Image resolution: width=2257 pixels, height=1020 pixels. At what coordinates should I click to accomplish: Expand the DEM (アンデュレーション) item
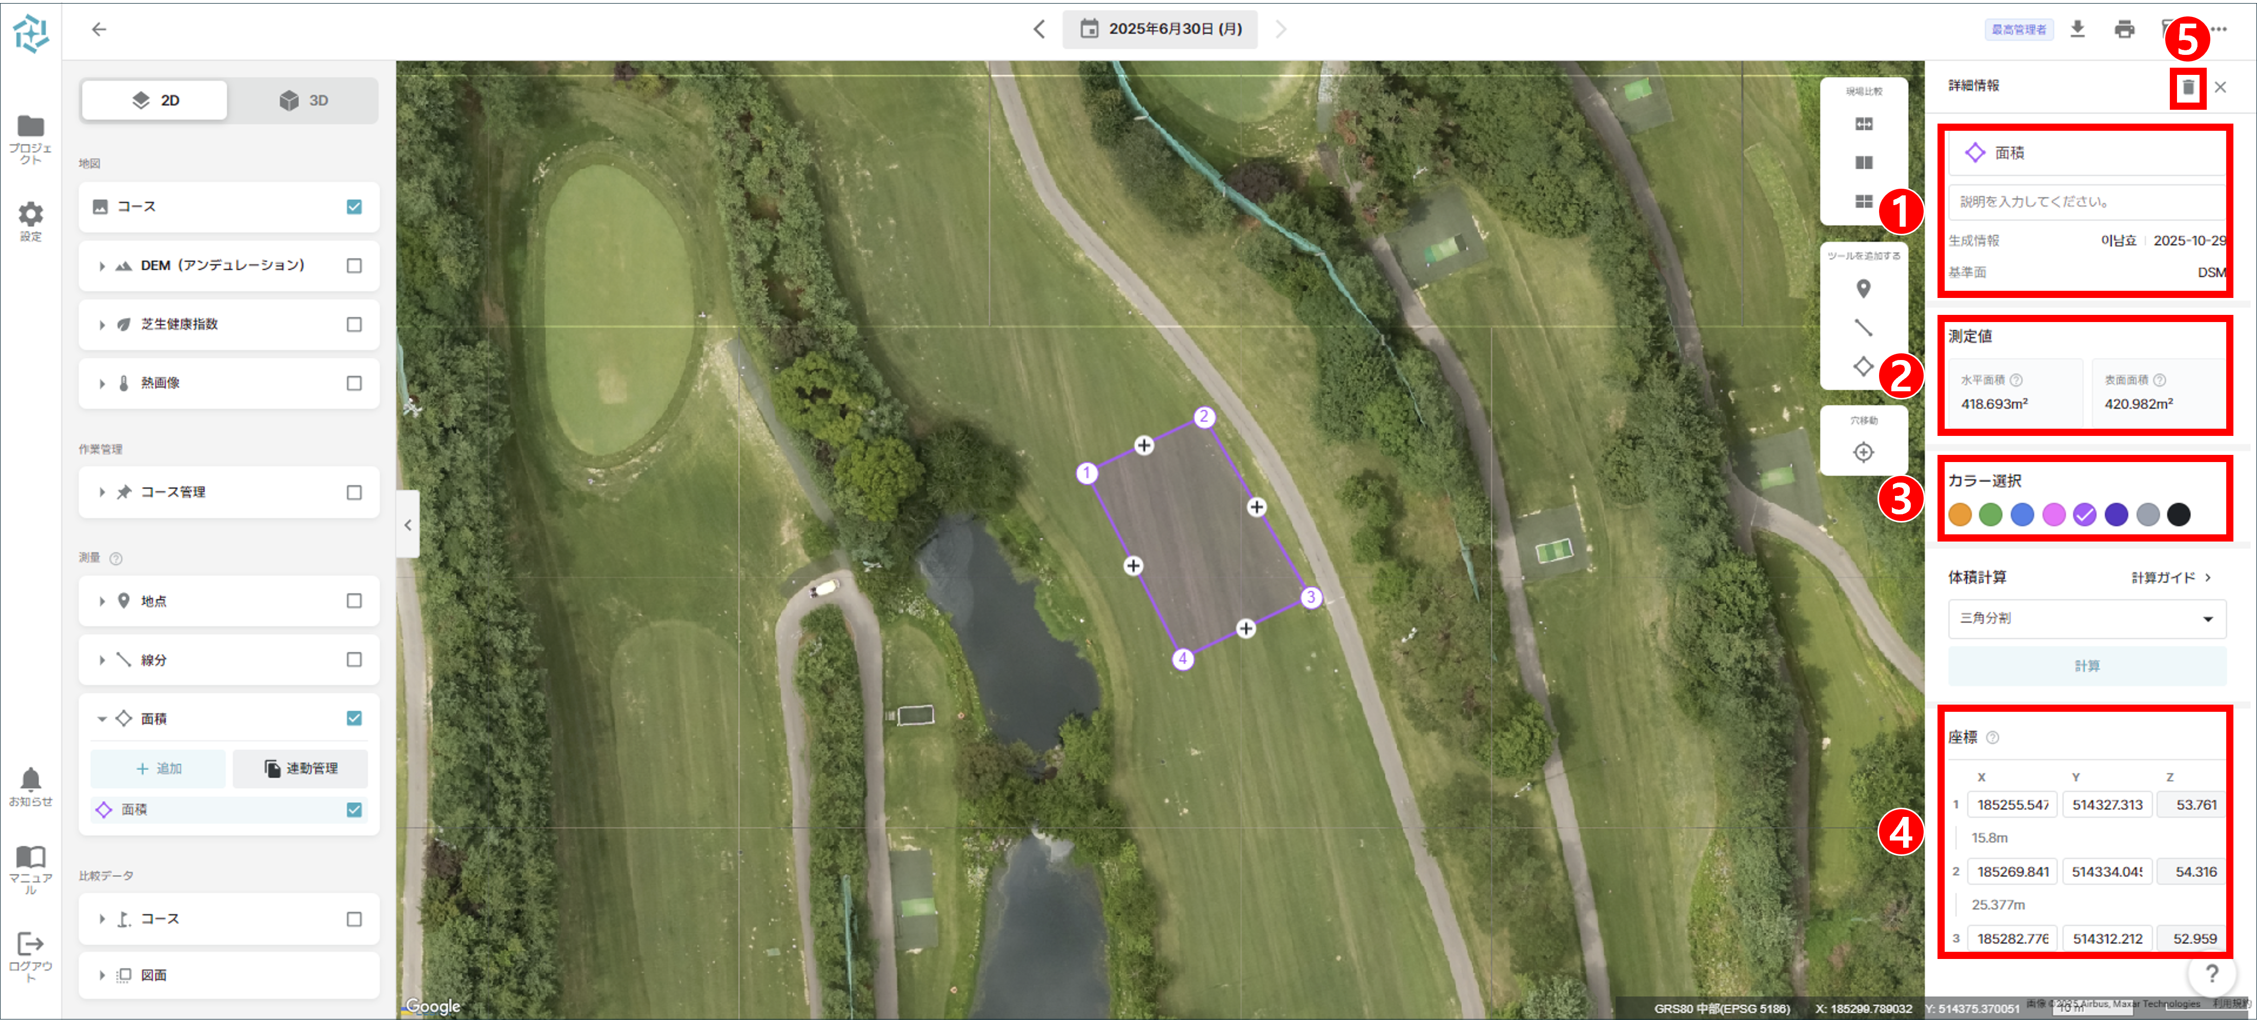click(102, 266)
